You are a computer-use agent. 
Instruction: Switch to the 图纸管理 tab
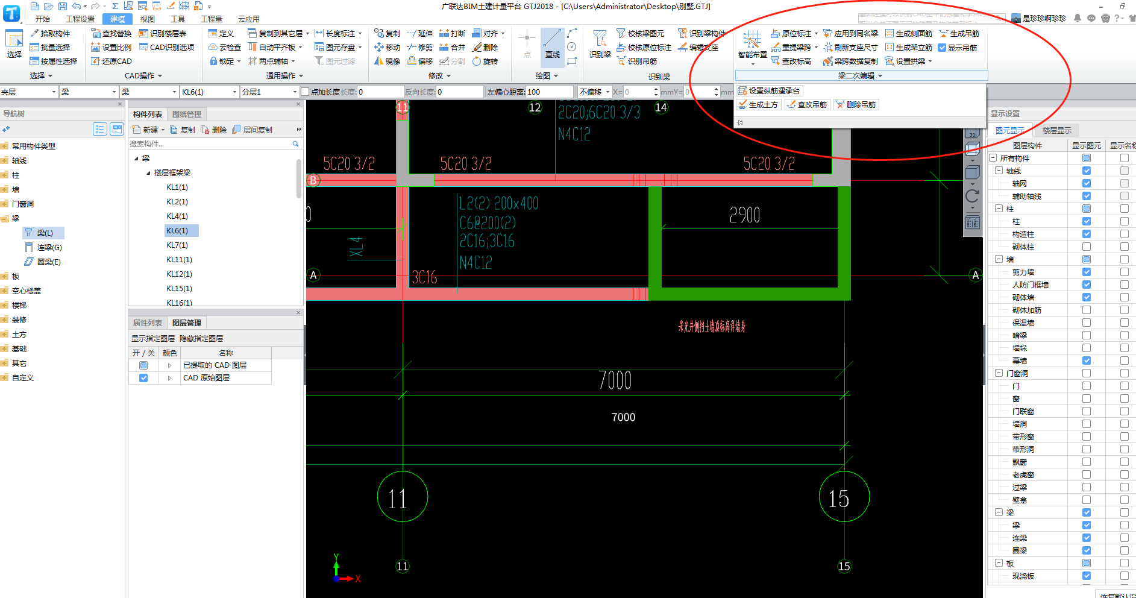(x=187, y=114)
